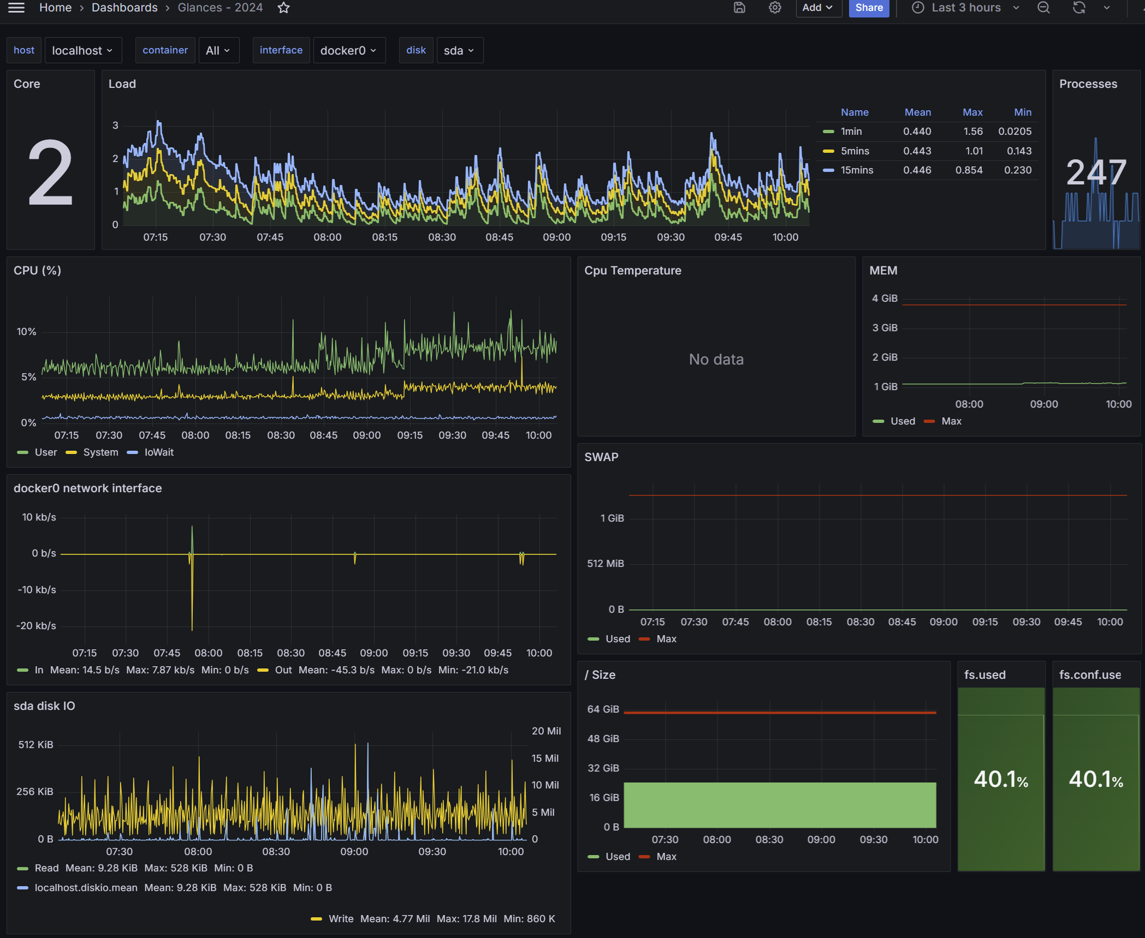
Task: Toggle the 1min series in Load legend
Action: click(x=851, y=132)
